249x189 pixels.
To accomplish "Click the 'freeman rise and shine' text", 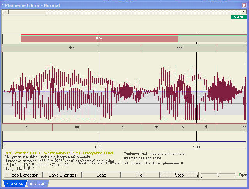I will click(x=143, y=158).
